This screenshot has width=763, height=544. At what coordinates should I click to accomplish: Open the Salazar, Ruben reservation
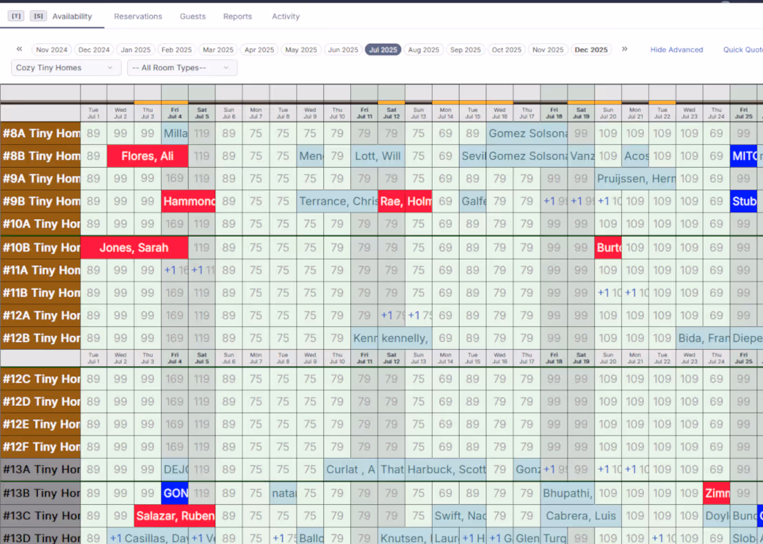174,515
